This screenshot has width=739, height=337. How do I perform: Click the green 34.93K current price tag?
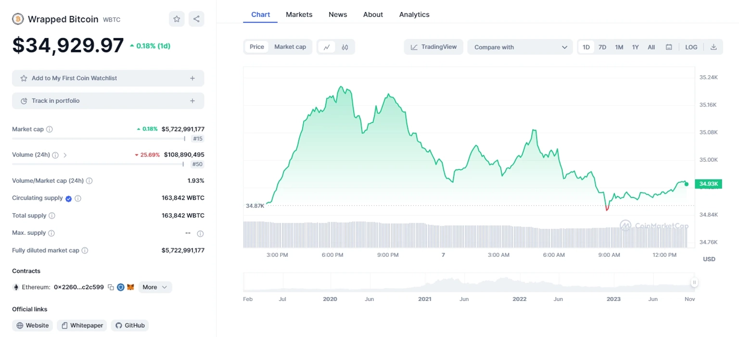pyautogui.click(x=709, y=184)
